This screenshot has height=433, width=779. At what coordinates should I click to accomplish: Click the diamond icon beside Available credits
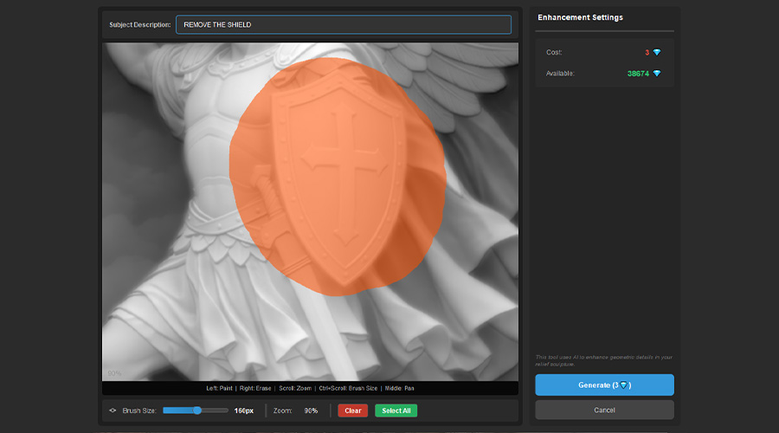(x=657, y=74)
